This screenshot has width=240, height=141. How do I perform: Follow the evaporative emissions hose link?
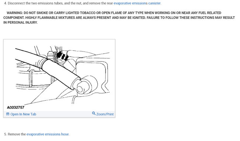[x=48, y=134]
